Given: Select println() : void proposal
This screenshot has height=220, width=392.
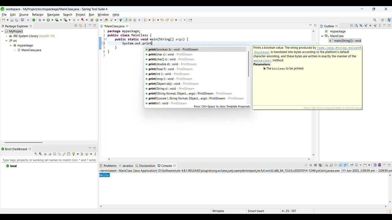Looking at the screenshot, I should pyautogui.click(x=195, y=103).
